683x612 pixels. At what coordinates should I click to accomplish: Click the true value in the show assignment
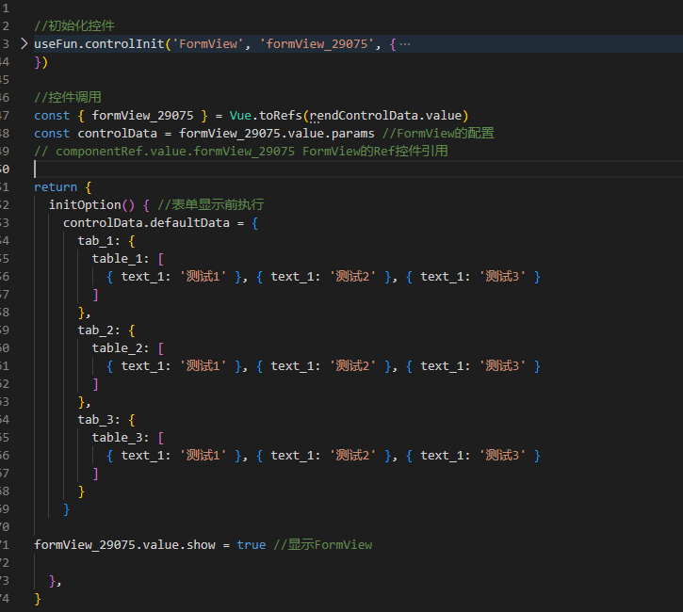[251, 544]
